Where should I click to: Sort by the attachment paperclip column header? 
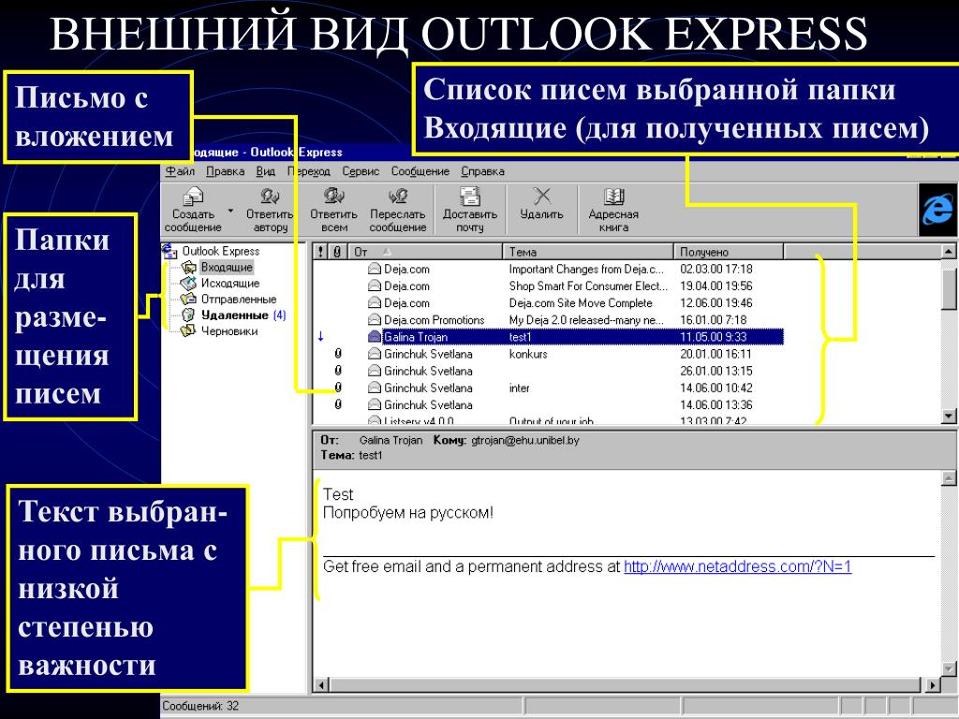pos(337,252)
